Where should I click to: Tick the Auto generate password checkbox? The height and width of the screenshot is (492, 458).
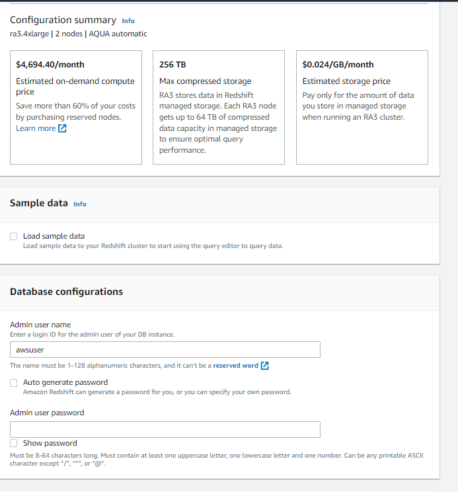pyautogui.click(x=13, y=383)
